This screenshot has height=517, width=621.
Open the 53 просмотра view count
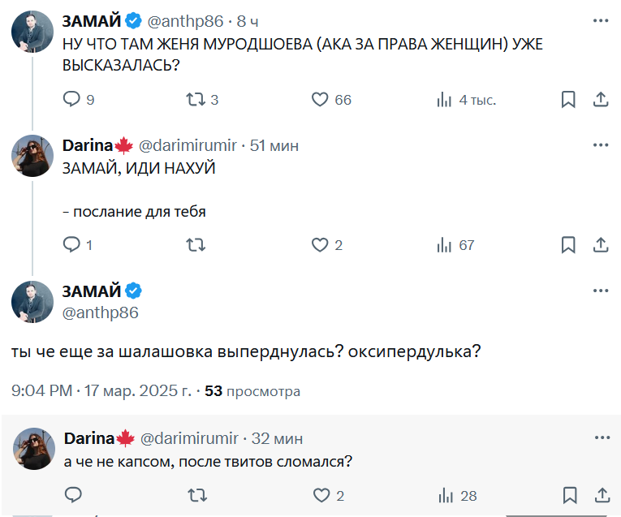click(252, 391)
